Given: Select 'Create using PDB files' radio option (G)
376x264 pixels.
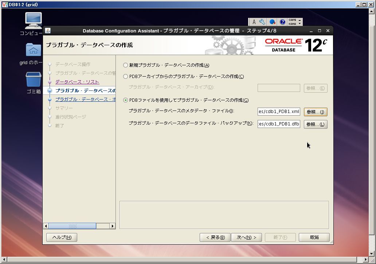Looking at the screenshot, I should coord(125,100).
